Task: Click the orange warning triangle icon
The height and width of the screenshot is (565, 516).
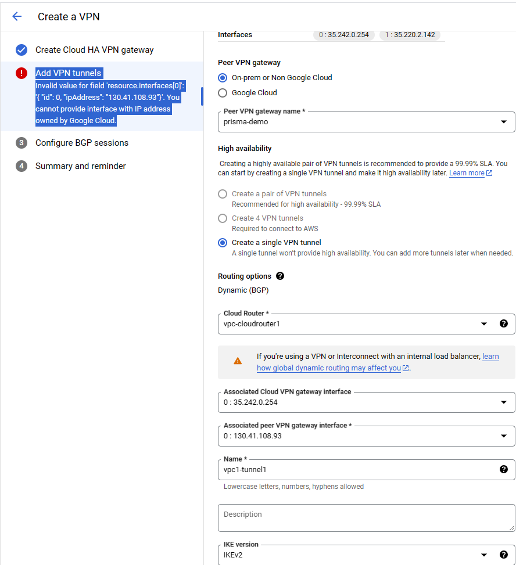Action: [238, 361]
